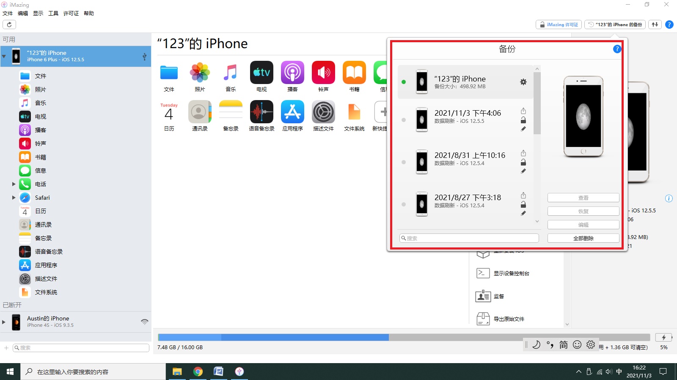Click the gear icon for the 123 iPhone backup
This screenshot has height=380, width=677.
[x=523, y=82]
